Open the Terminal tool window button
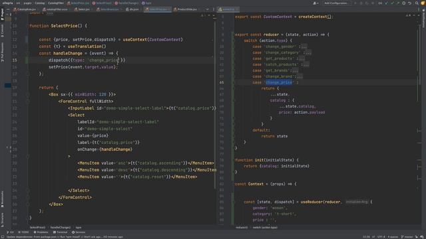 (x=60, y=232)
